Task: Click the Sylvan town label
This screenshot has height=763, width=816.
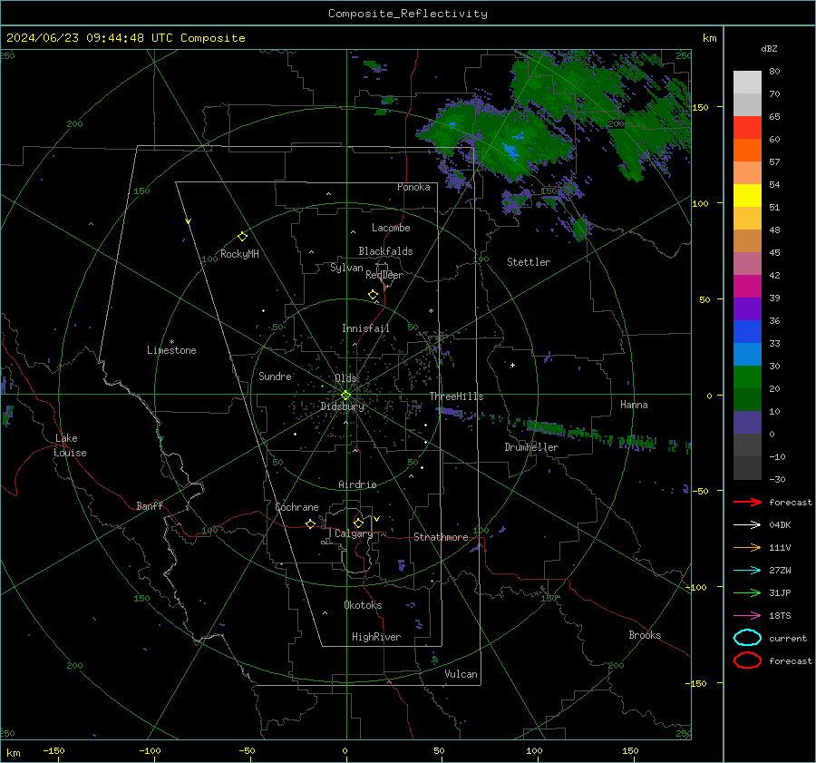Action: (x=346, y=268)
